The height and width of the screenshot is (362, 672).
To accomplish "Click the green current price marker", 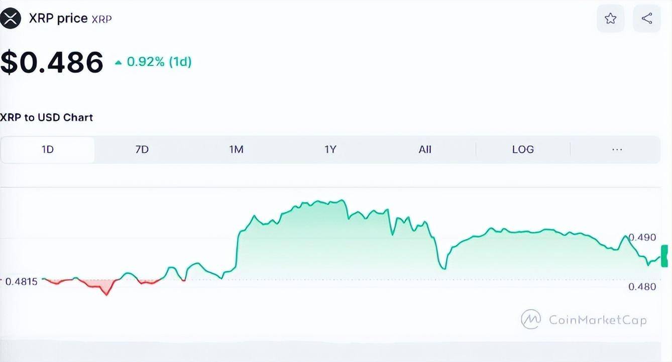I will pos(665,256).
